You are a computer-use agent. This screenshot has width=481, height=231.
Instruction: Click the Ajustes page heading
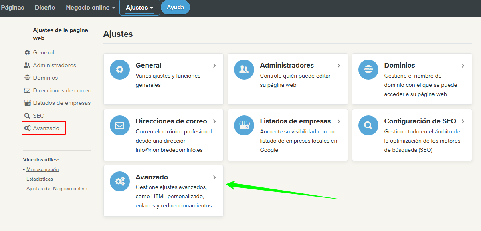[x=118, y=34]
